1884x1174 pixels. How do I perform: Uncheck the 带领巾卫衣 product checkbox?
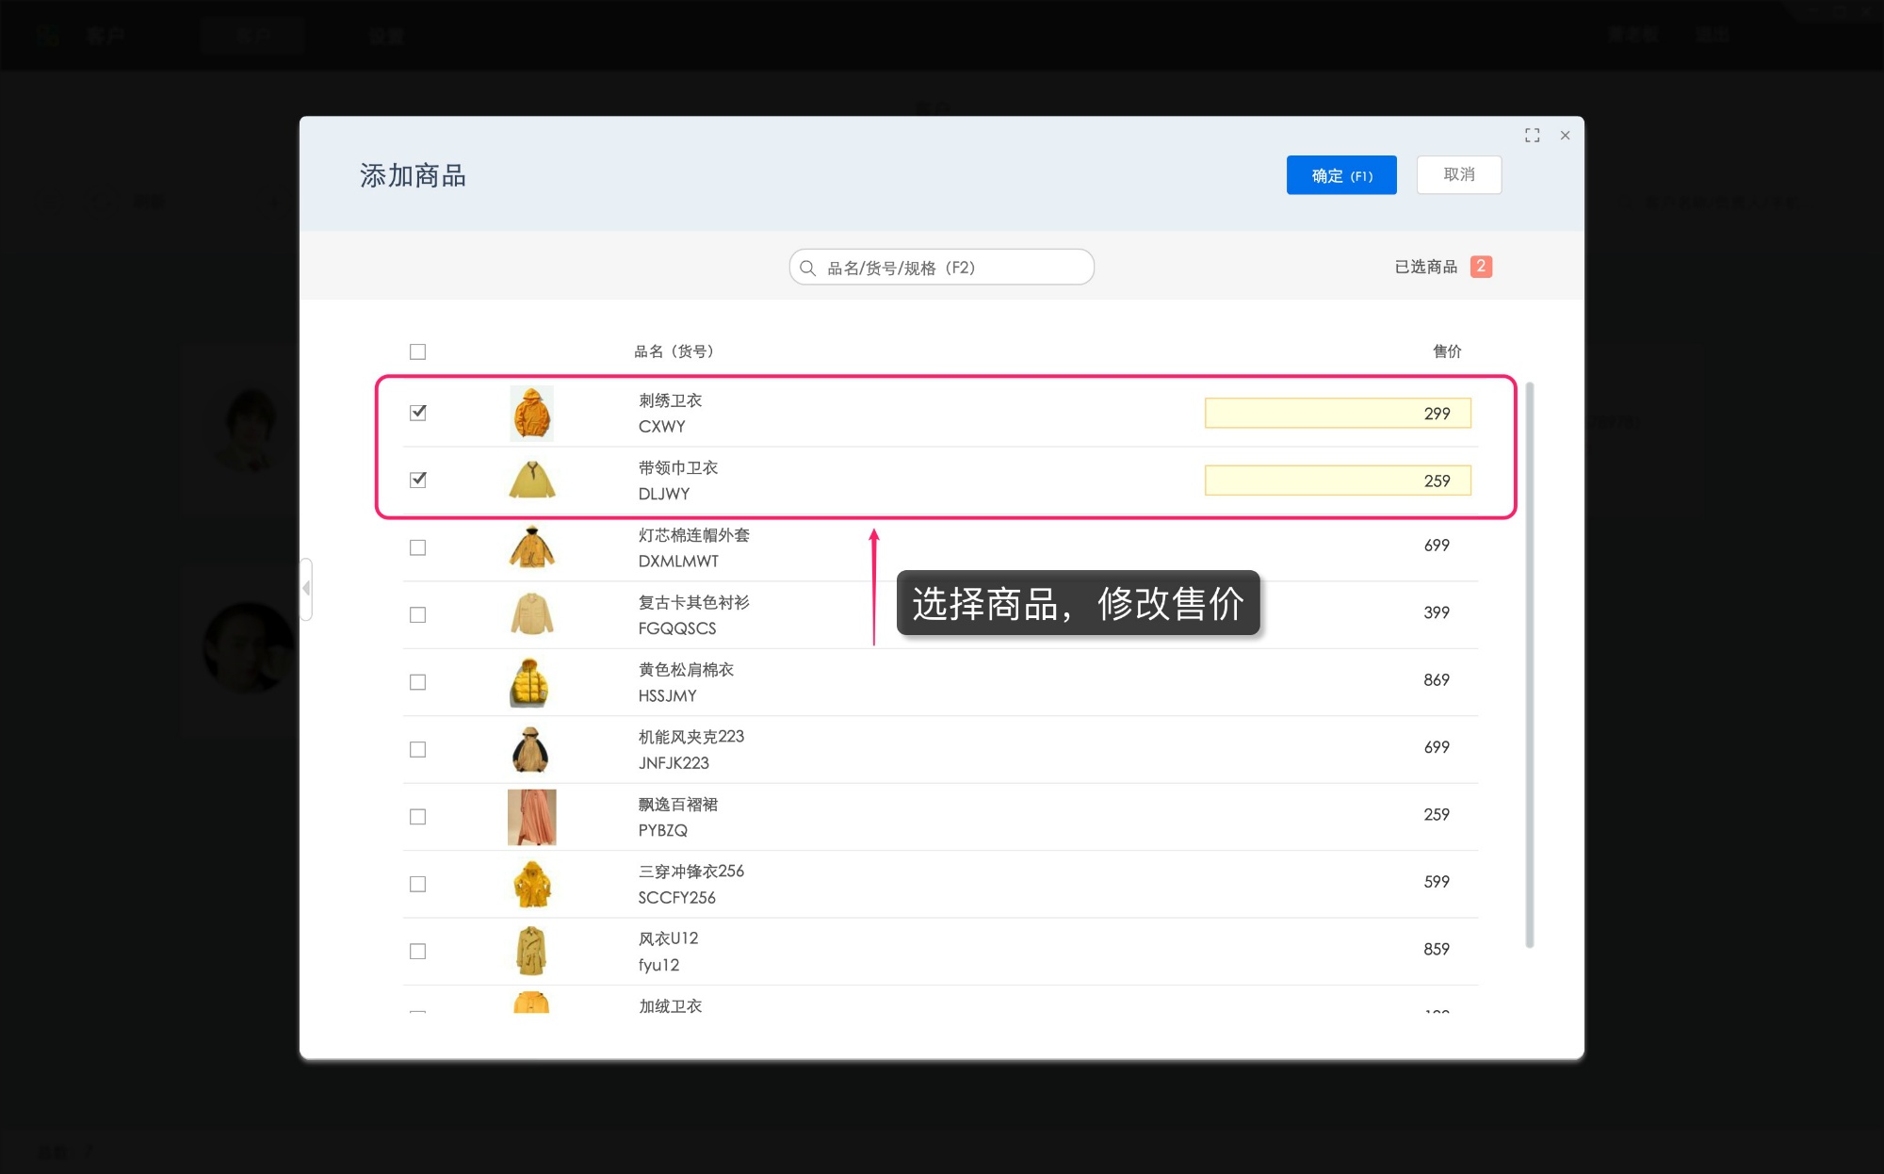417,480
